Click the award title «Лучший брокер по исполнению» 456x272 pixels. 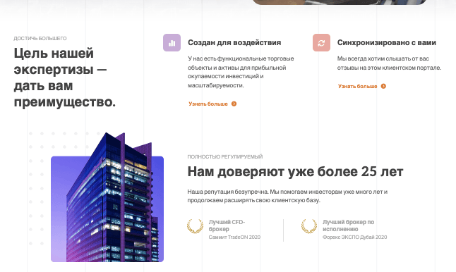pyautogui.click(x=348, y=225)
